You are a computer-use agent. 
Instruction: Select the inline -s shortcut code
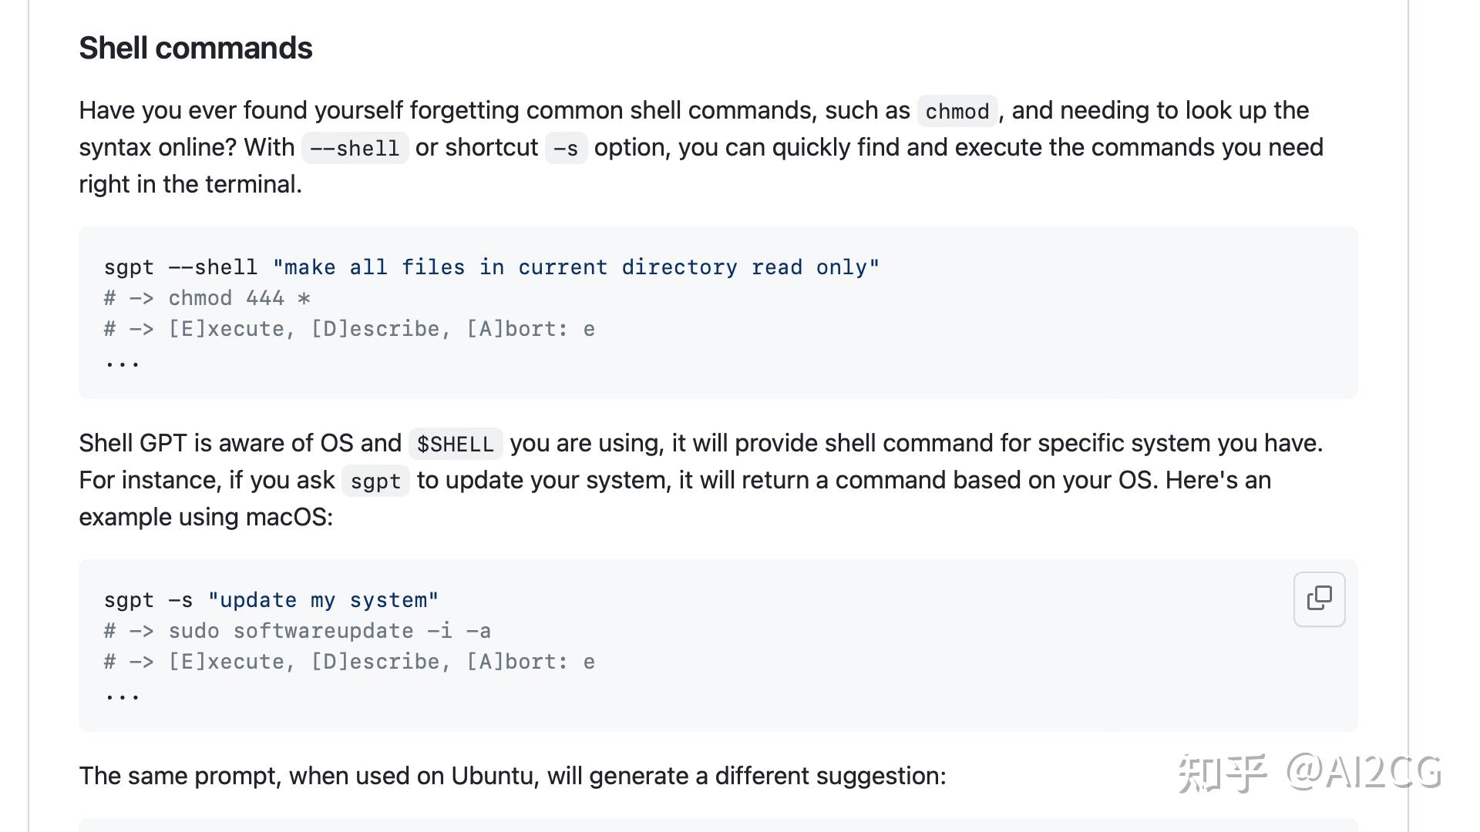tap(566, 148)
